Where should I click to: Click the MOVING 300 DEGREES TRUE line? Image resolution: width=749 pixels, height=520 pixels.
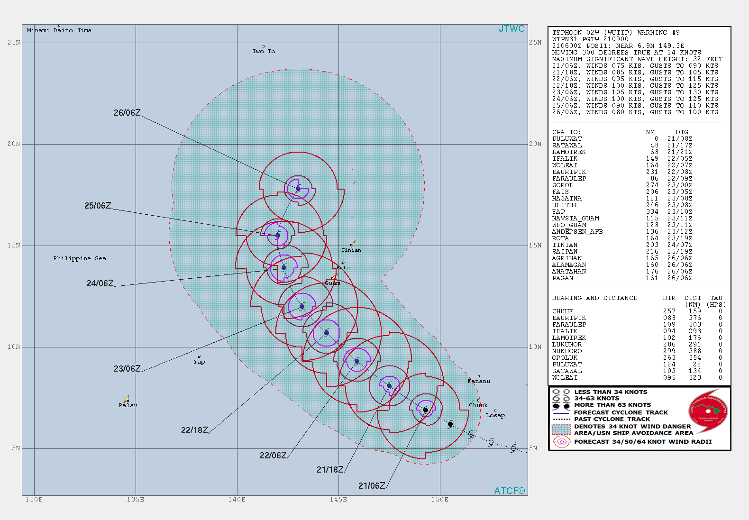coord(626,53)
